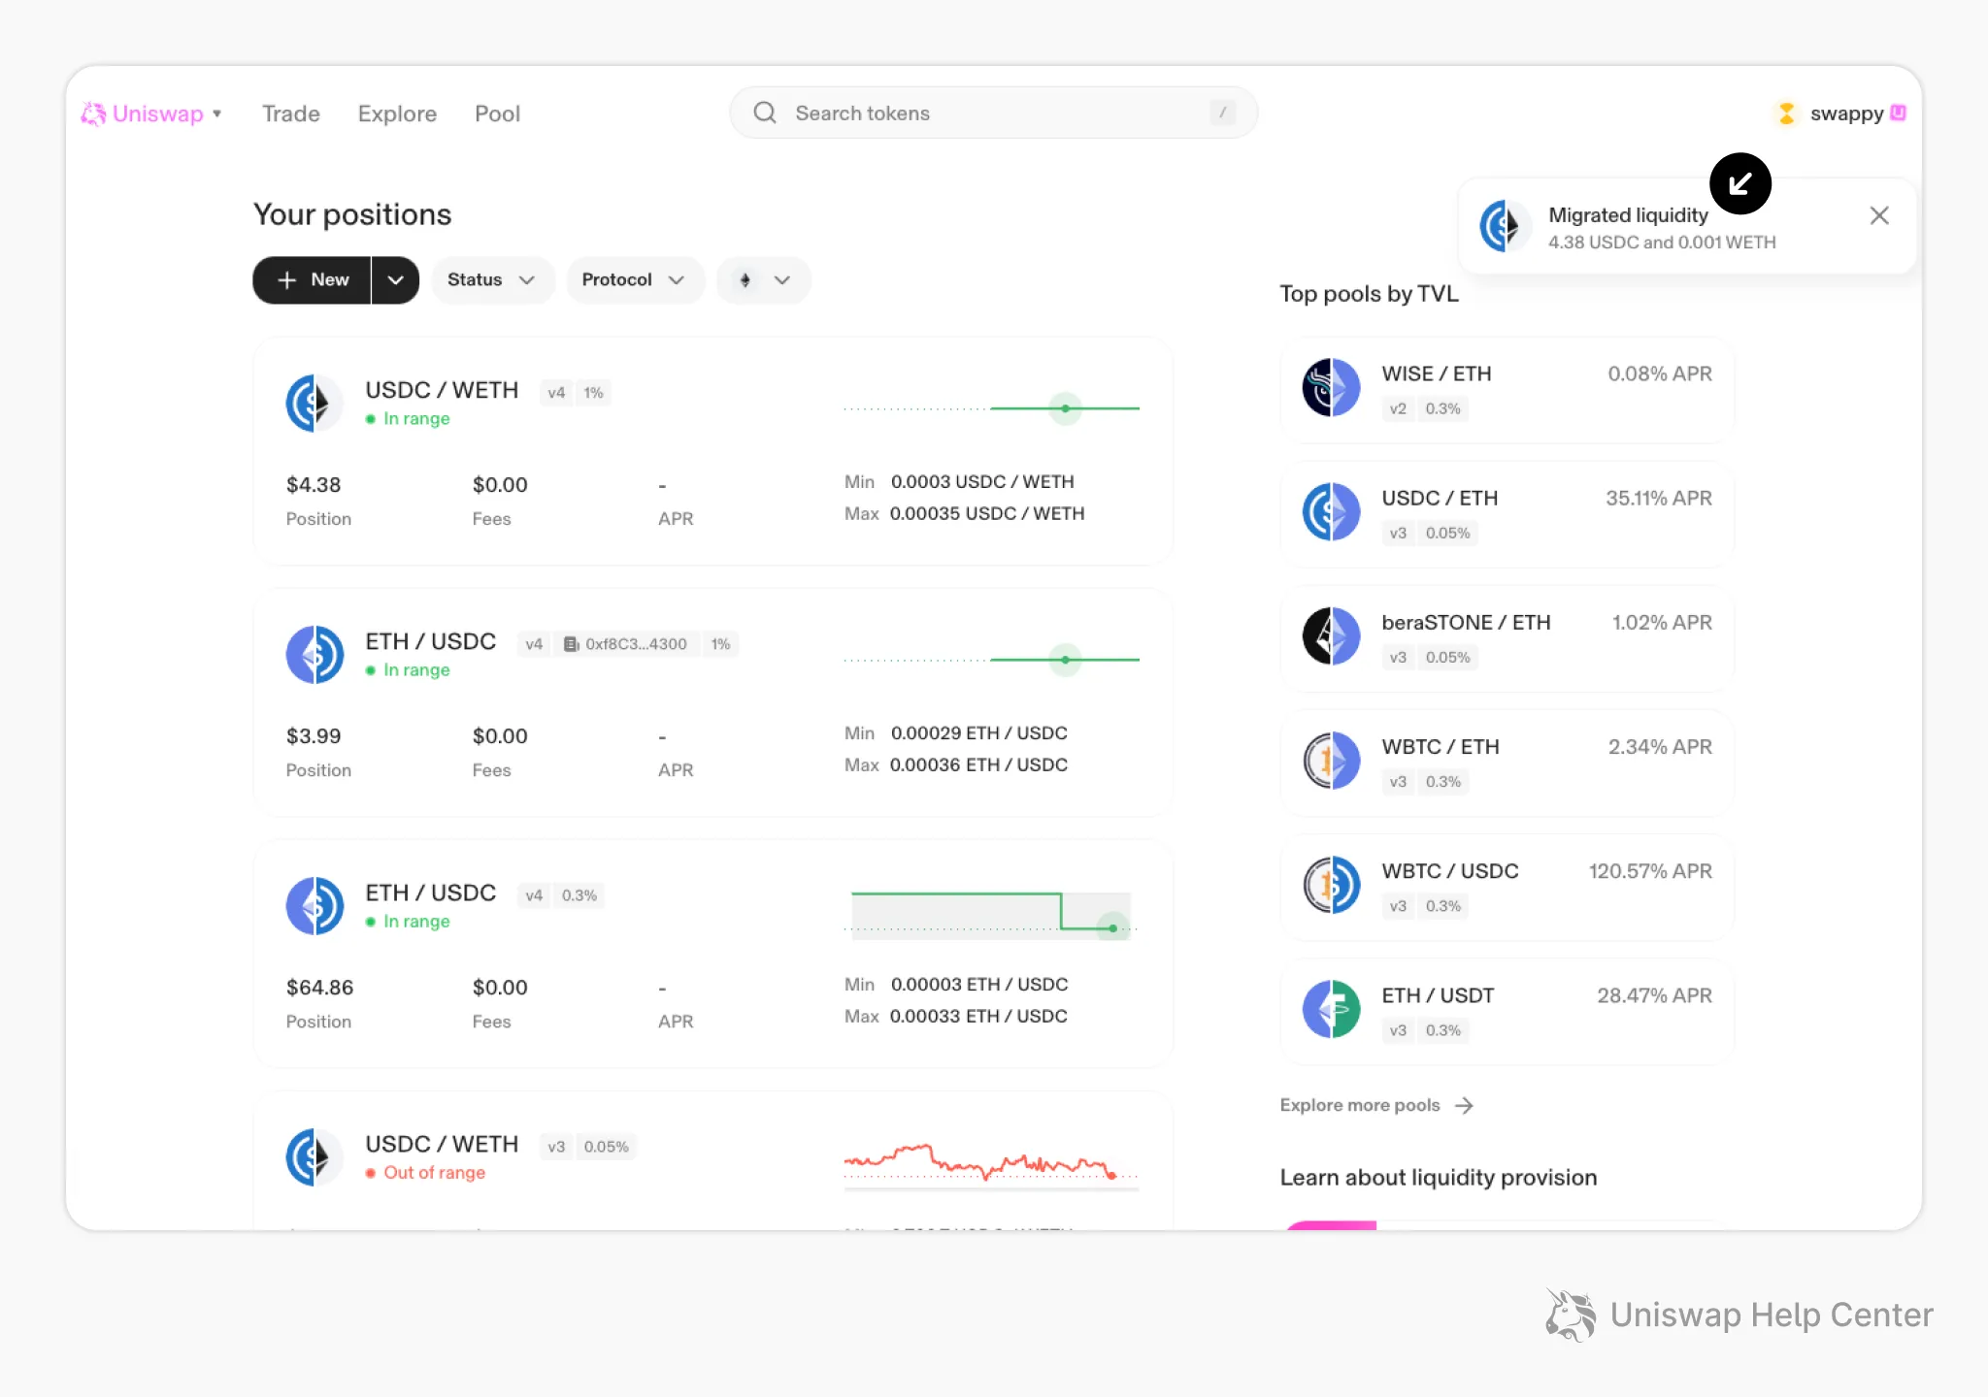1988x1397 pixels.
Task: Go to the Explore tab
Action: click(x=397, y=114)
